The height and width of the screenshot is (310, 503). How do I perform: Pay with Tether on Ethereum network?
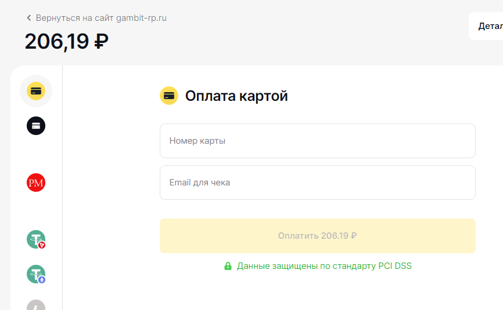[x=35, y=273]
